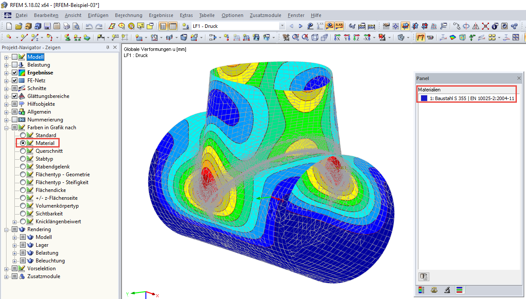Open the LF1 - Druck load case dropdown
This screenshot has width=526, height=299.
point(282,26)
